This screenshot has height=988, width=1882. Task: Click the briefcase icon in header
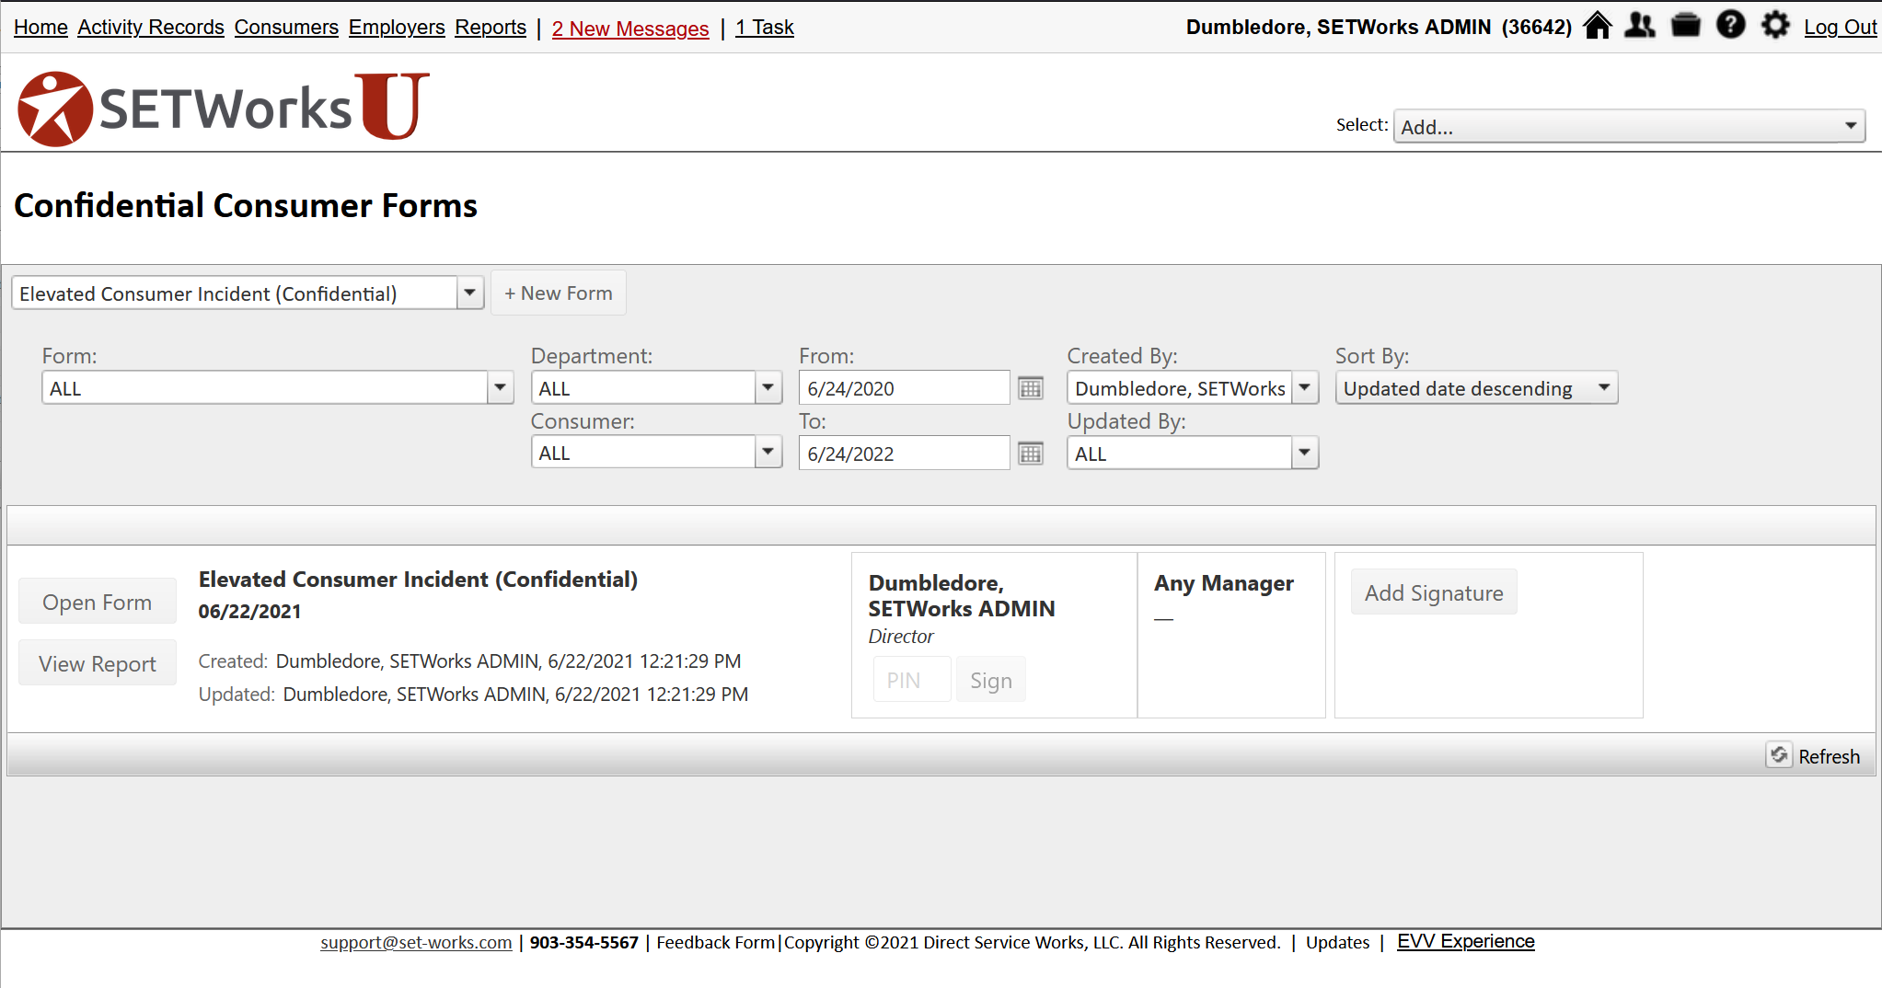1686,26
